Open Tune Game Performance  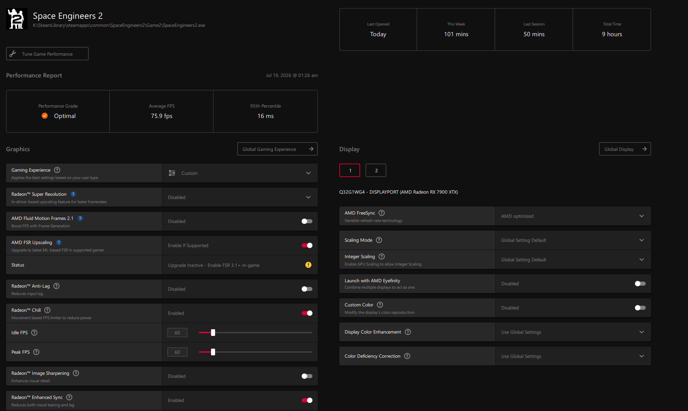coord(47,54)
